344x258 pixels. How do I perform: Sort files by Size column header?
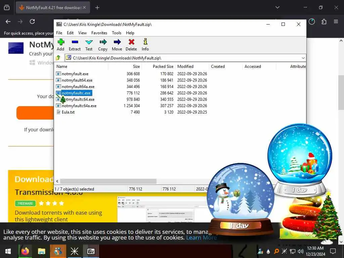125,67
